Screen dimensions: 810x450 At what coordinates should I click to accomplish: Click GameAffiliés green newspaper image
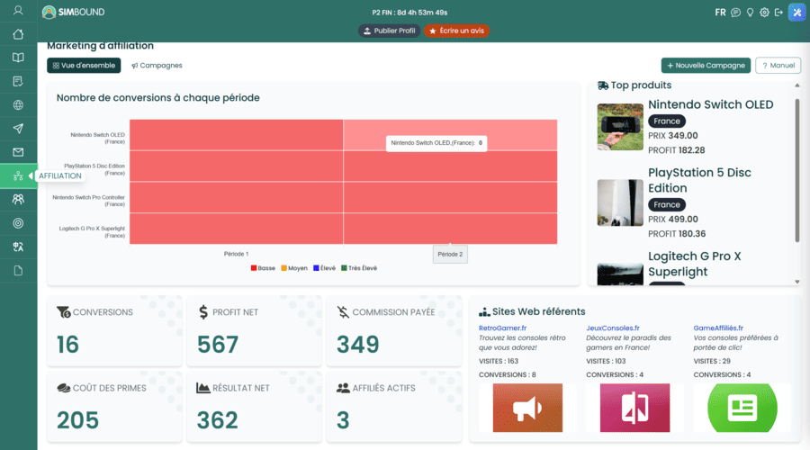point(742,408)
